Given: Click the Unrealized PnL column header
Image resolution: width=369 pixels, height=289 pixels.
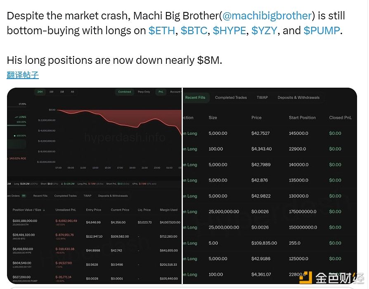Looking at the screenshot, I should (x=66, y=210).
